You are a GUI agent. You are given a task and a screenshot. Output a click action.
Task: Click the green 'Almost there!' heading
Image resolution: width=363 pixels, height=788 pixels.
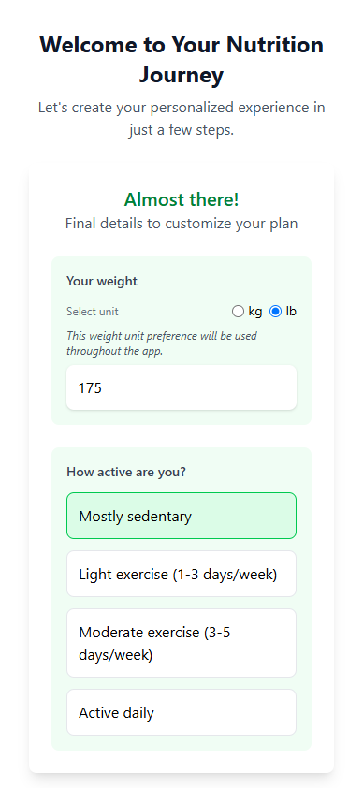[x=181, y=199]
